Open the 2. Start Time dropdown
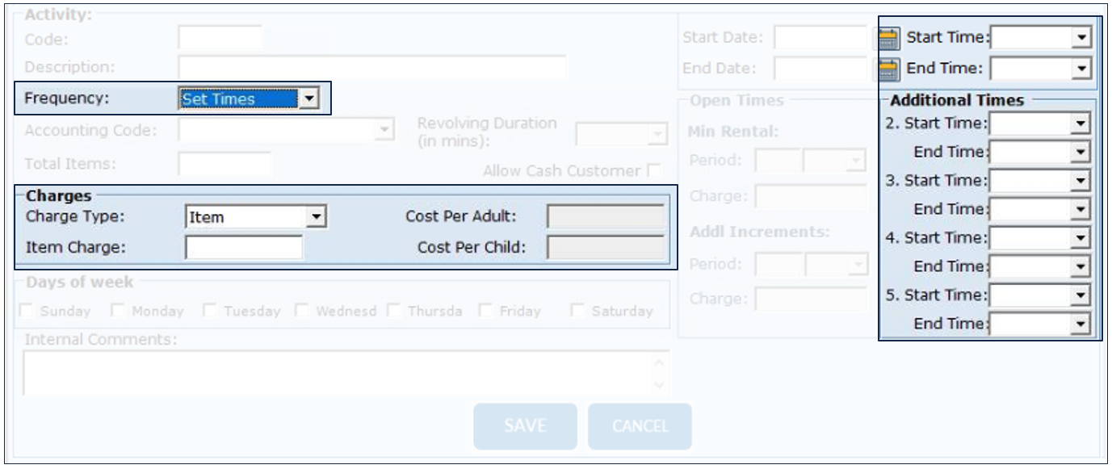Screen dimensions: 1112x469 point(1081,124)
